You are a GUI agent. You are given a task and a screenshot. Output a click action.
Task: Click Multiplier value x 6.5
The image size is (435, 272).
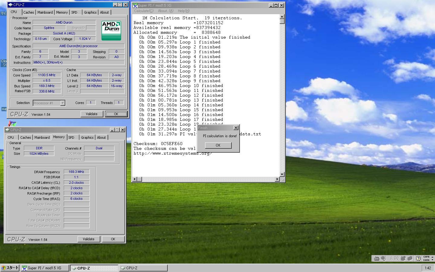coord(47,81)
